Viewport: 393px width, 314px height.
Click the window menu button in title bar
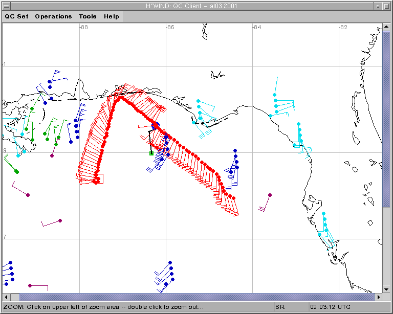coord(6,6)
